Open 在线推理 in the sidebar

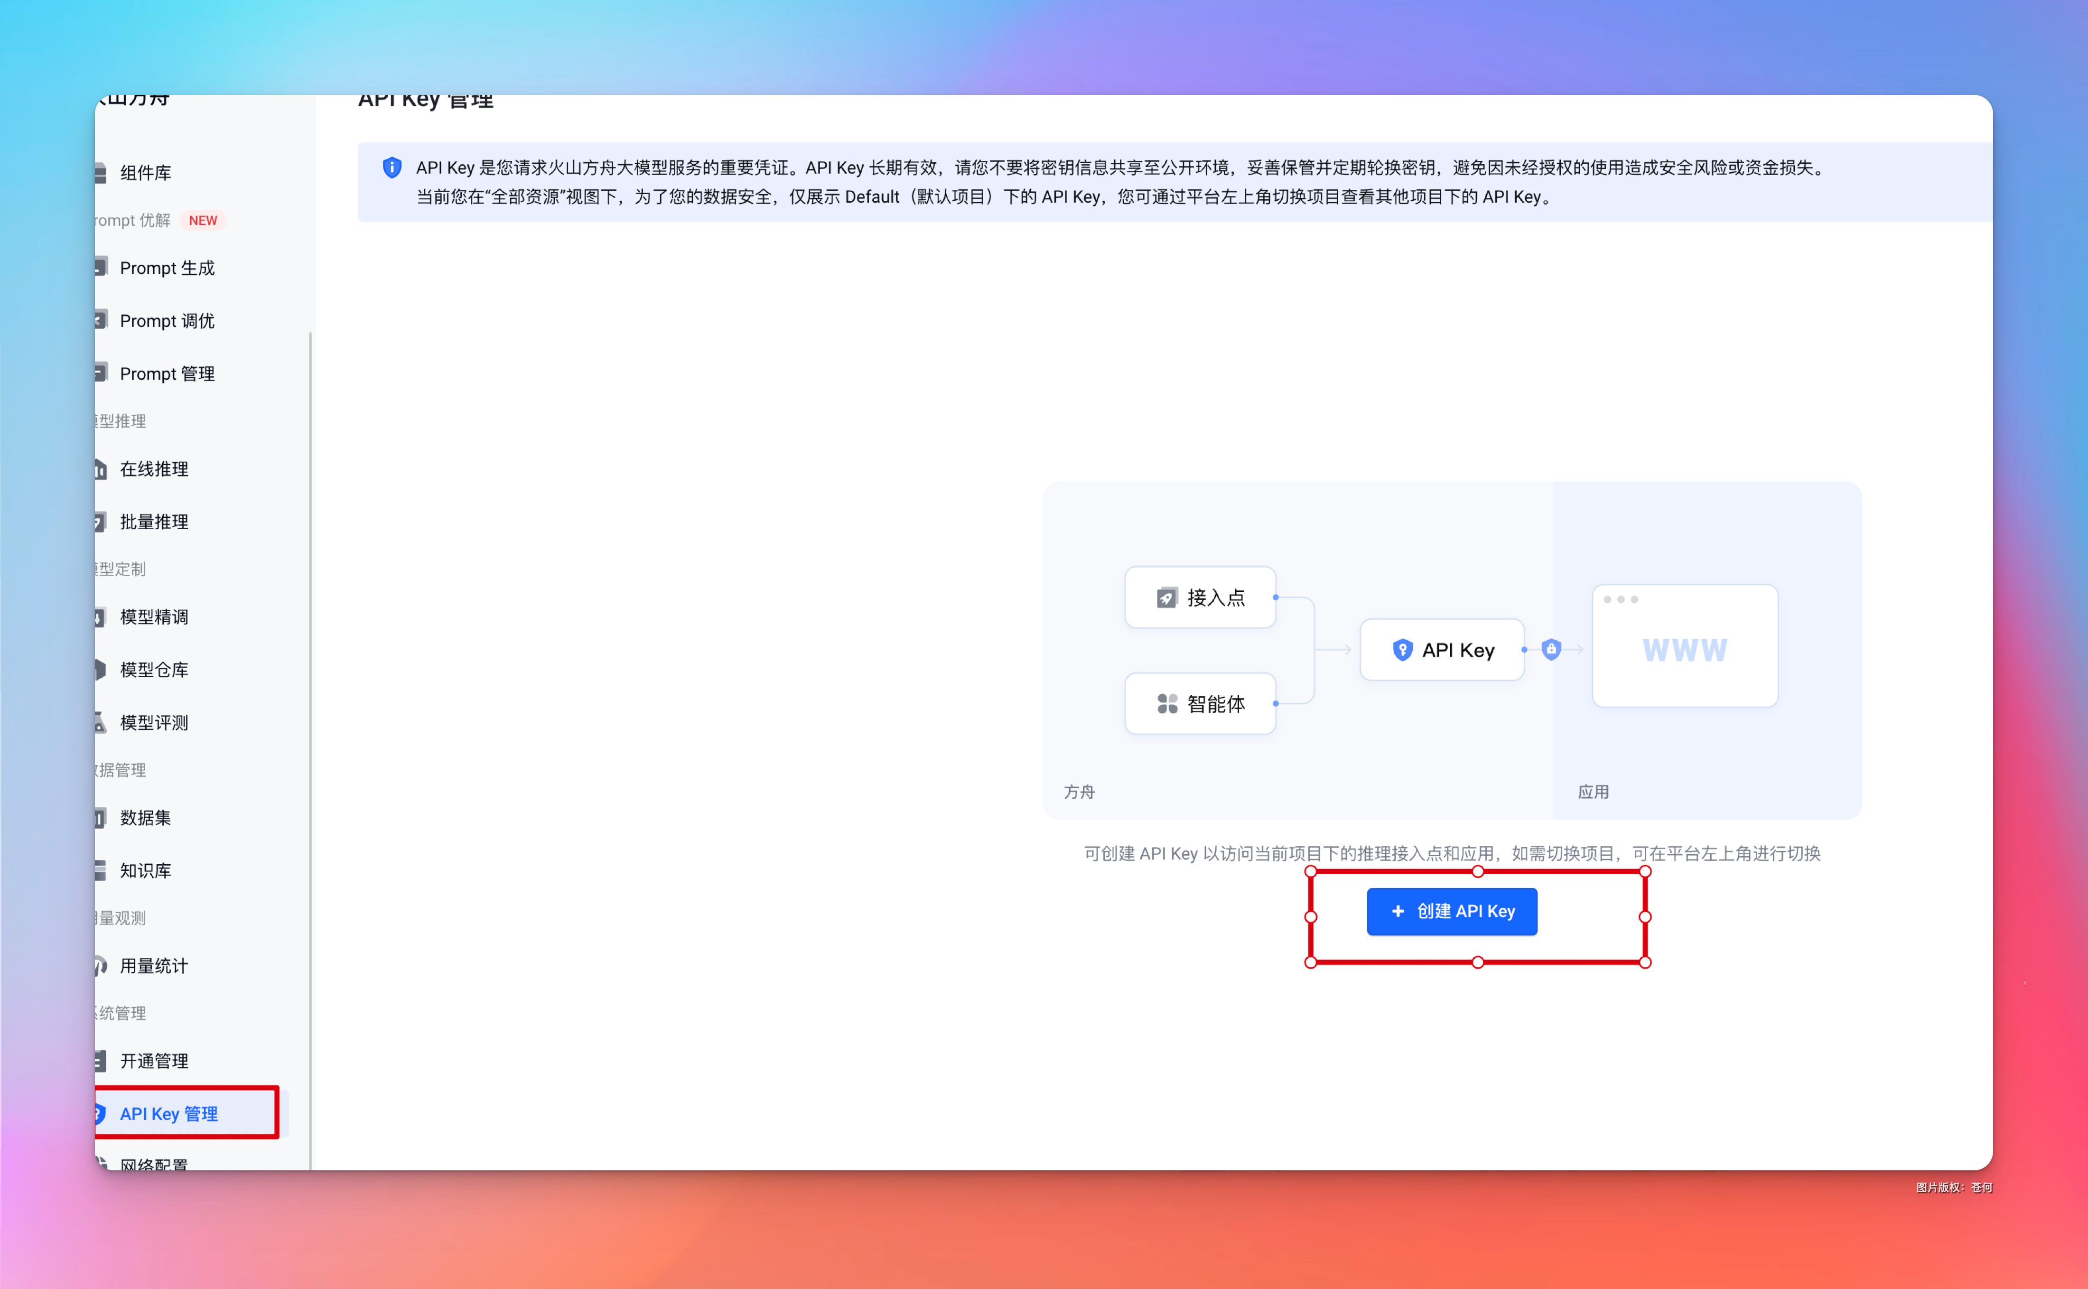(154, 469)
